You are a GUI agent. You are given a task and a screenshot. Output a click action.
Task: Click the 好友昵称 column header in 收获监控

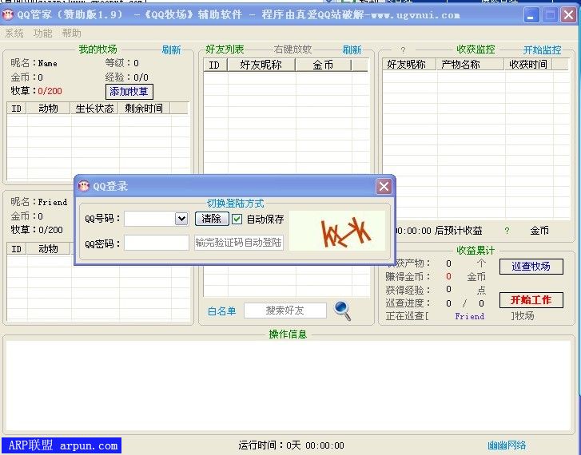409,65
